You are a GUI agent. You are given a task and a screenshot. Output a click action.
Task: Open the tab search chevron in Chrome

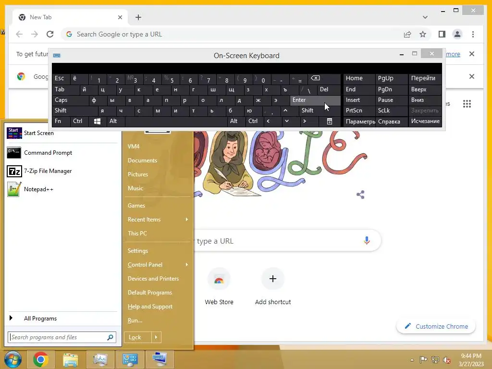425,17
